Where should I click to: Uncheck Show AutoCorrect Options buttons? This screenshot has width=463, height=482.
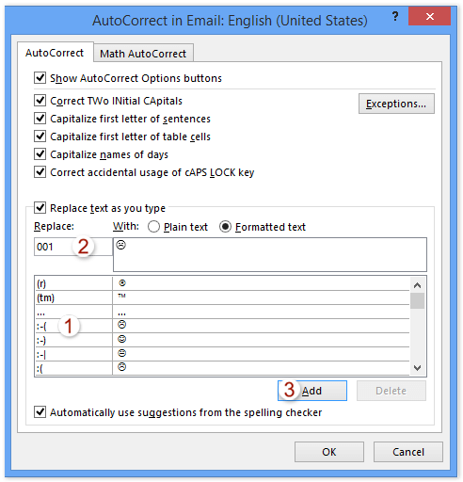coord(40,78)
